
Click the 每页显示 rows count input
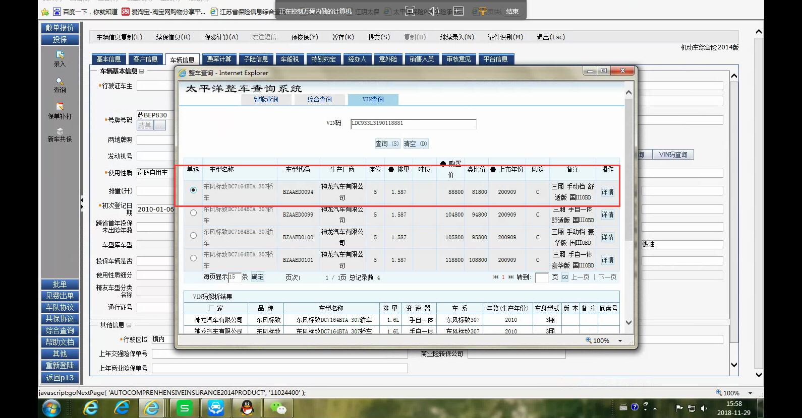(235, 277)
